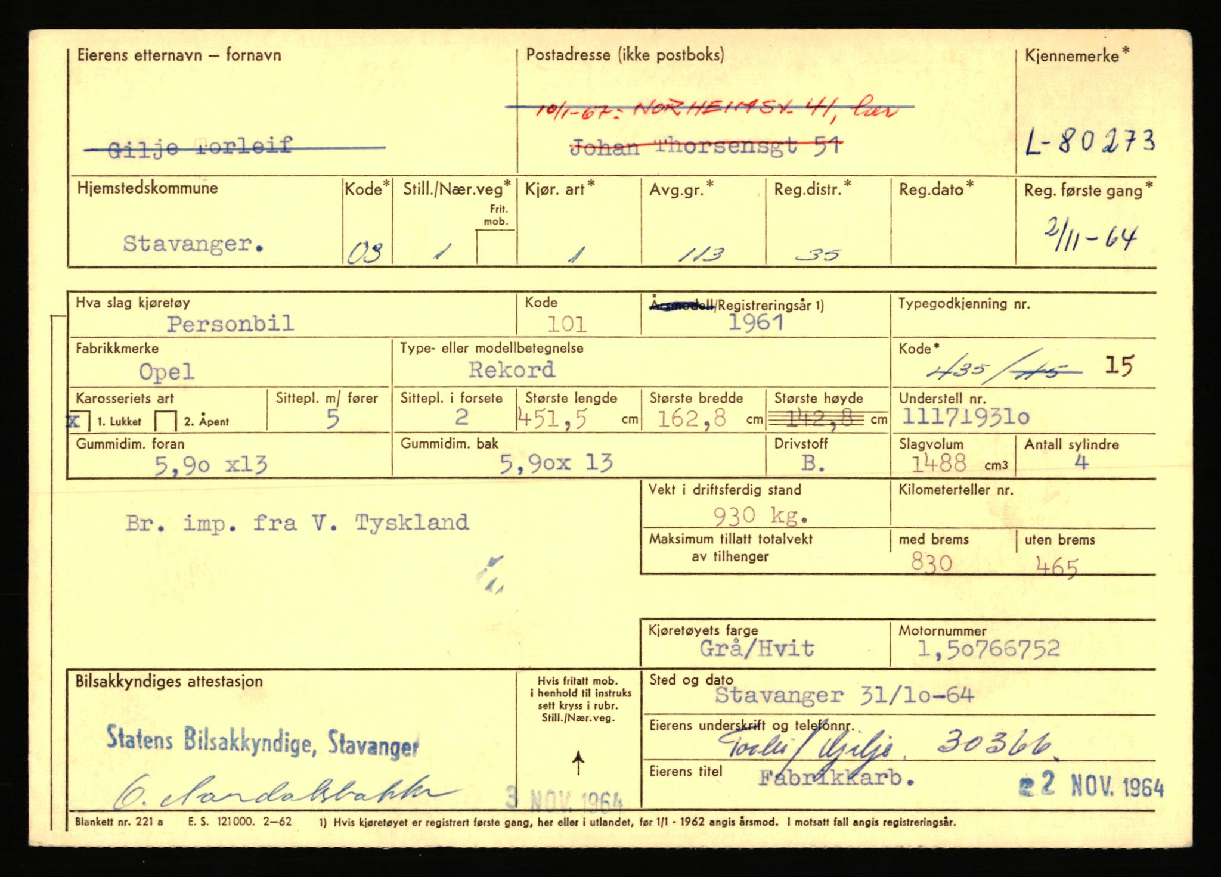Click the registration year 1961
This screenshot has width=1221, height=877.
point(756,322)
